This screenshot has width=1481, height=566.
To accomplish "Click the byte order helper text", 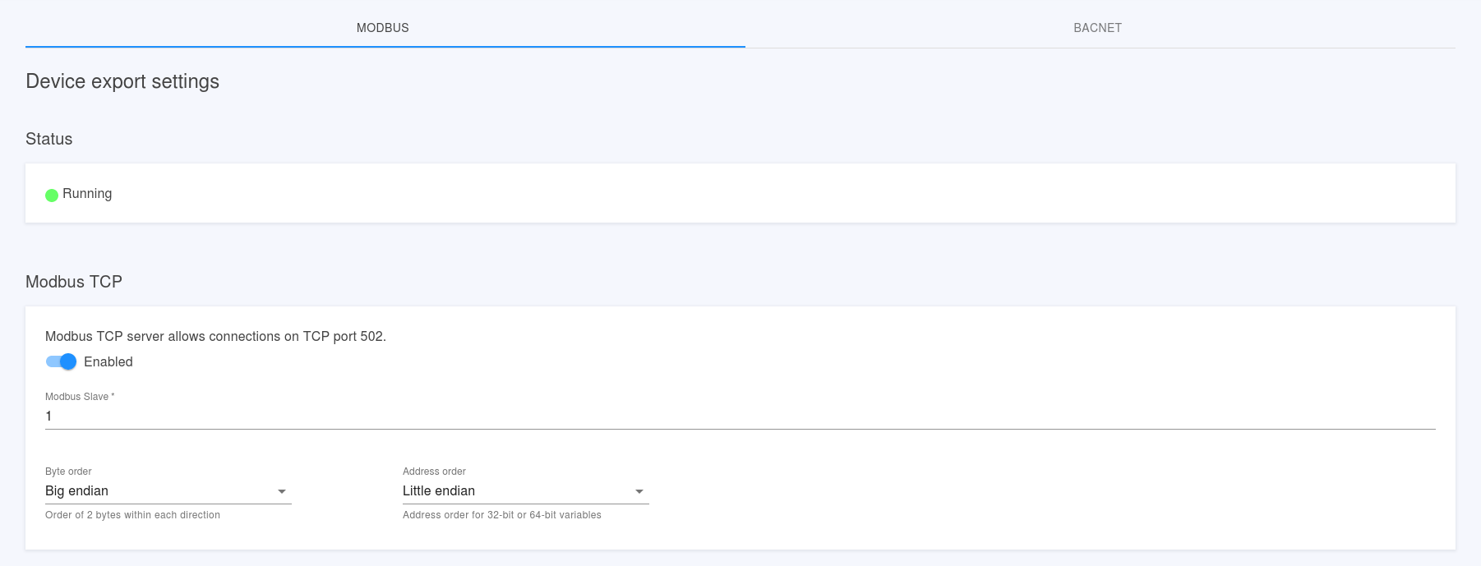I will [132, 515].
